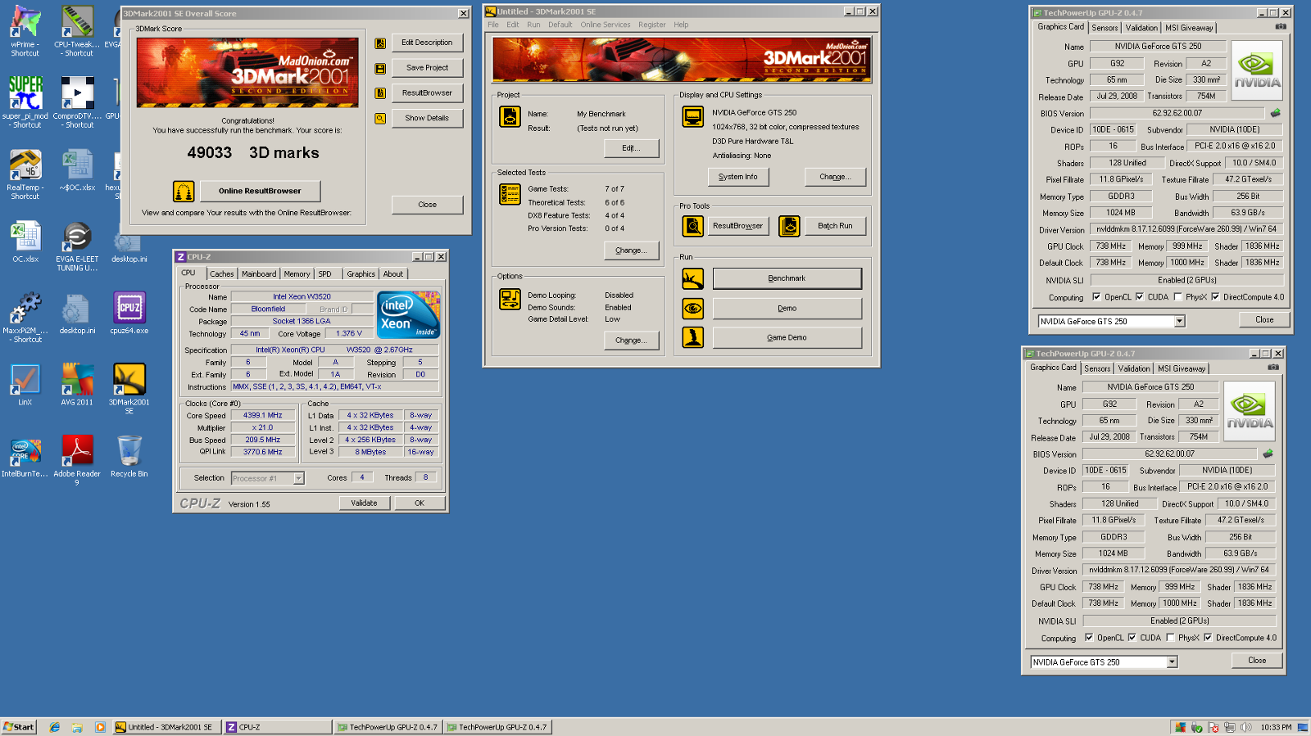Click the Edit Description pencil icon
The width and height of the screenshot is (1311, 736).
click(x=380, y=43)
